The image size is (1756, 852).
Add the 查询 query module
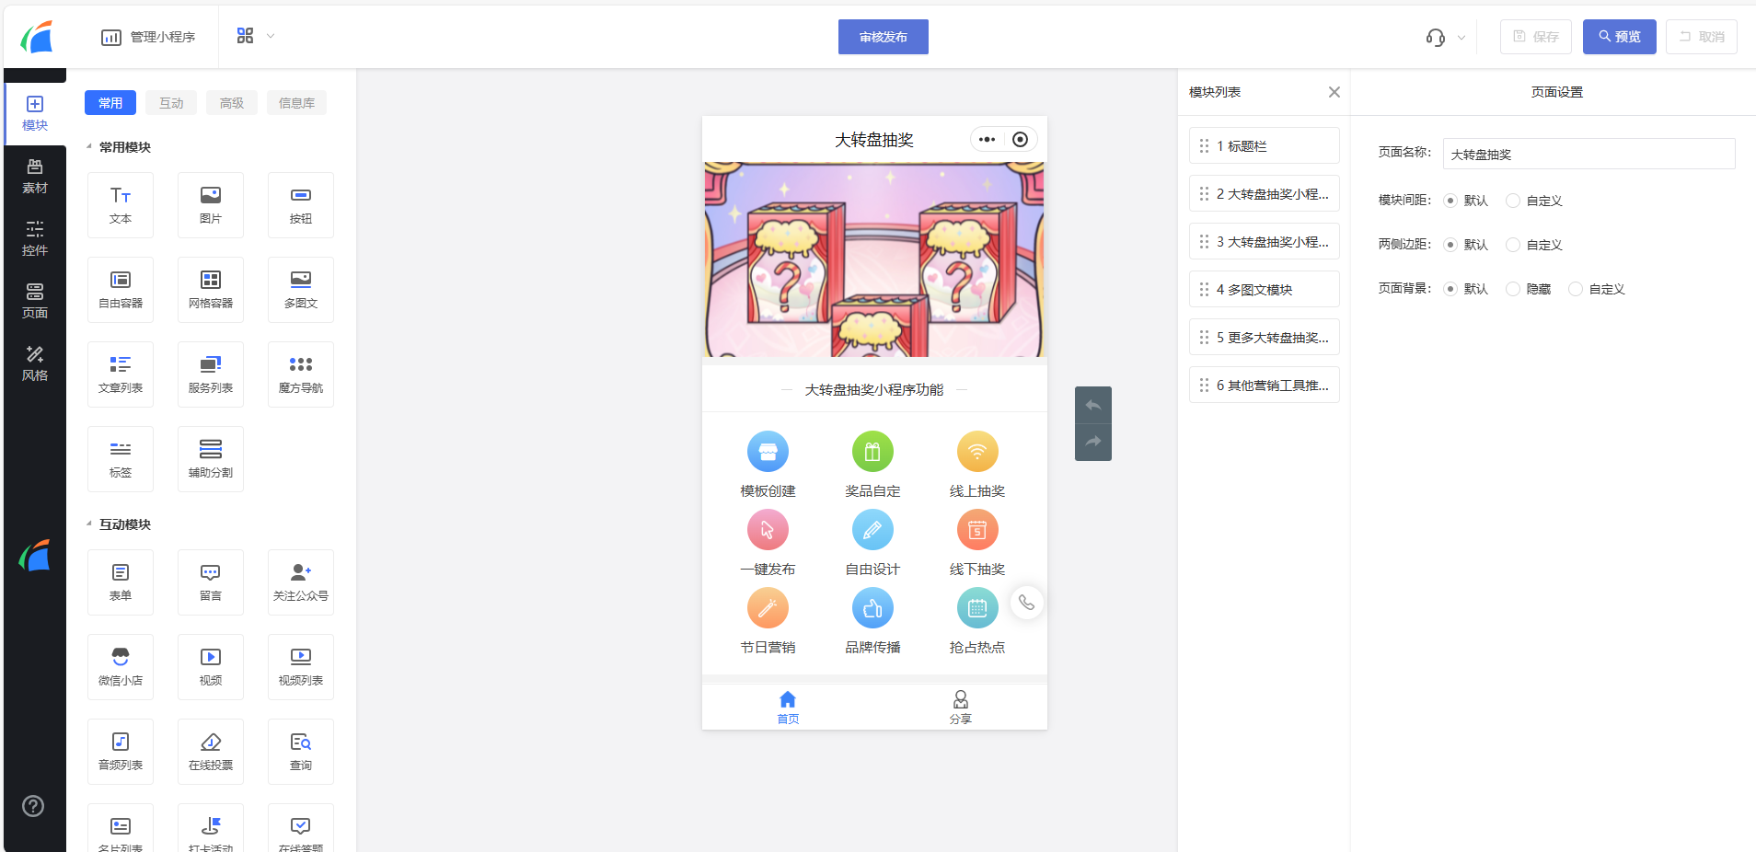(301, 752)
